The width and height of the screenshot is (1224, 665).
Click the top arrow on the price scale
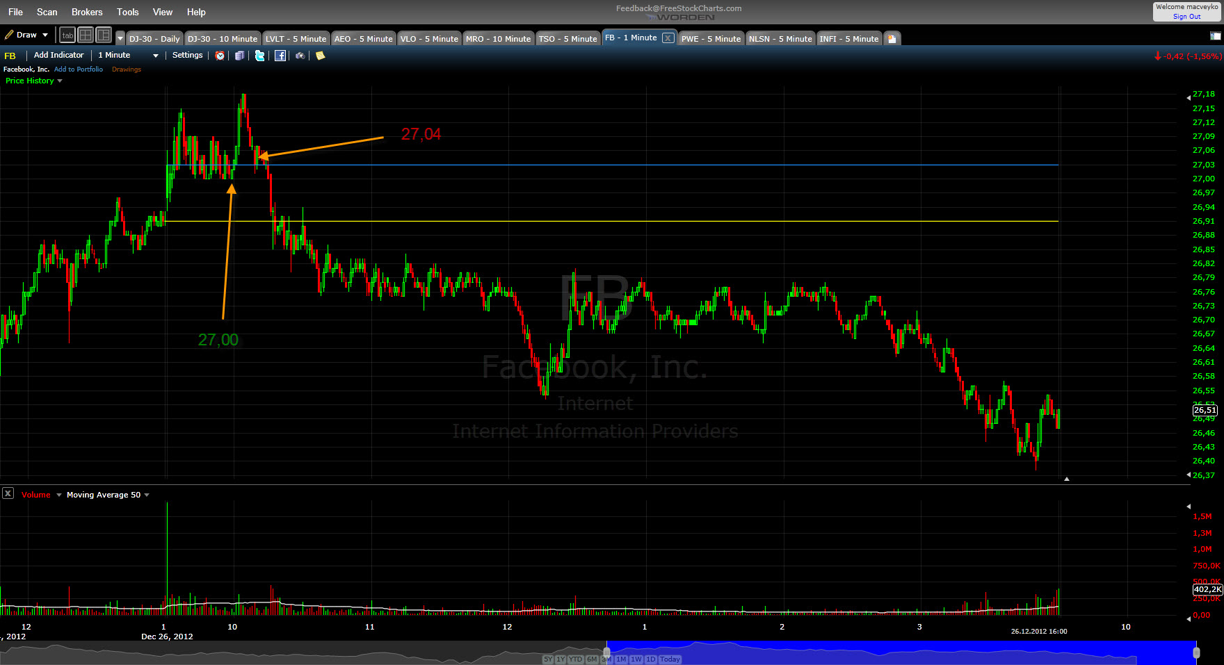click(1188, 98)
